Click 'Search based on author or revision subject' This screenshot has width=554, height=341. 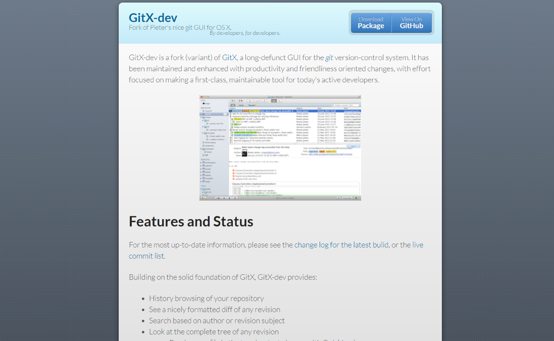[217, 320]
